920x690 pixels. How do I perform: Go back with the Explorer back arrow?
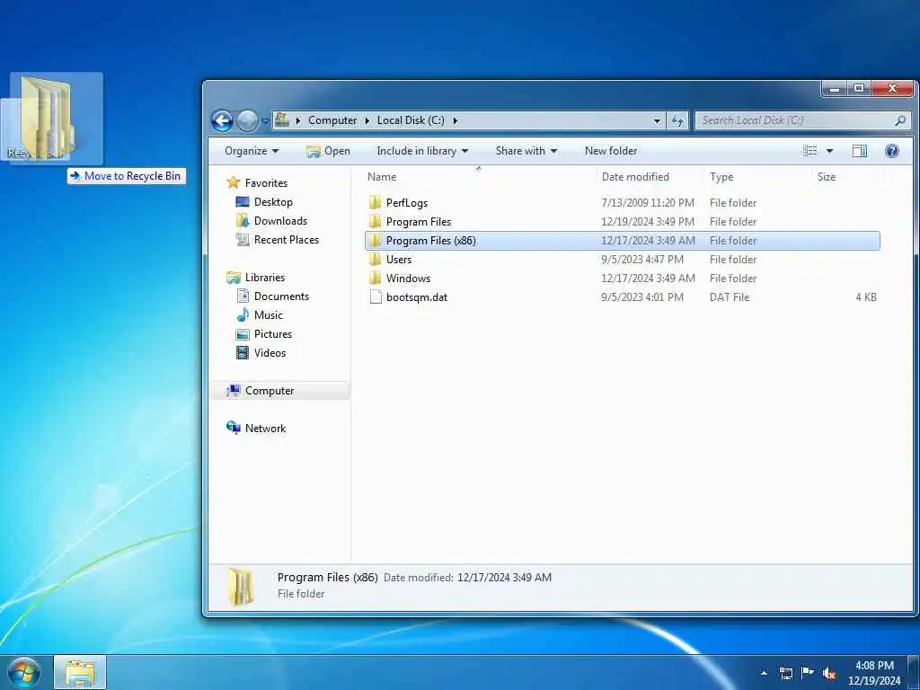coord(223,121)
